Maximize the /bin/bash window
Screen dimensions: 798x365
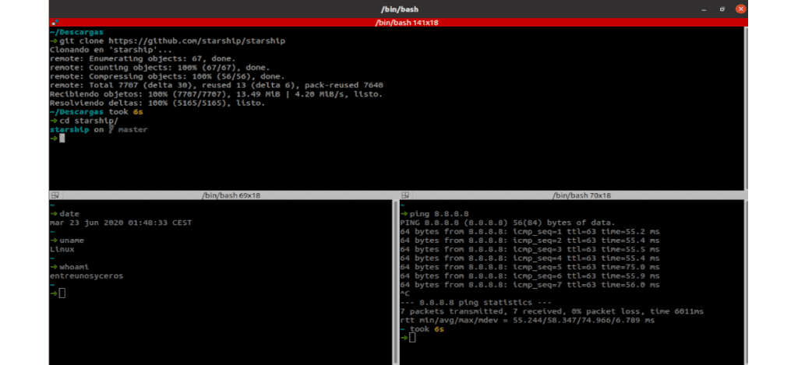click(x=721, y=8)
